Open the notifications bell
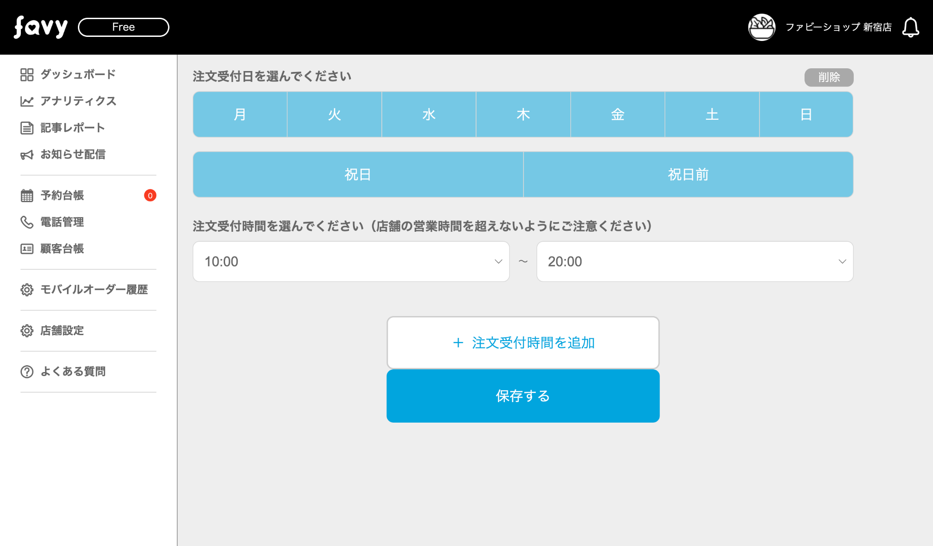This screenshot has height=546, width=933. (x=910, y=27)
